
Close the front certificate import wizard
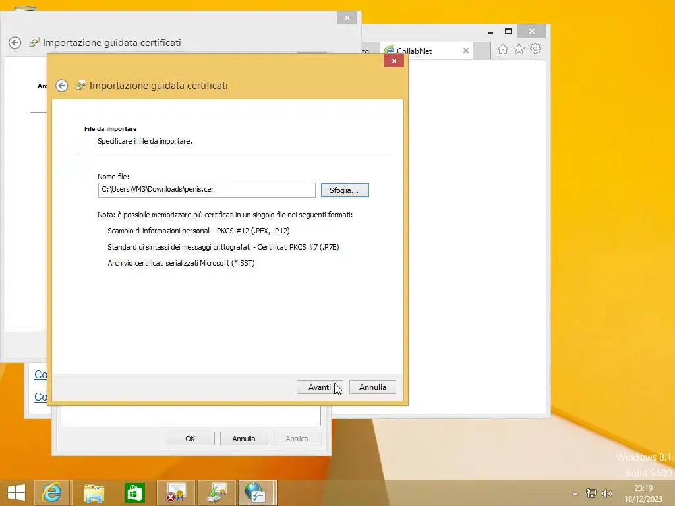tap(394, 61)
